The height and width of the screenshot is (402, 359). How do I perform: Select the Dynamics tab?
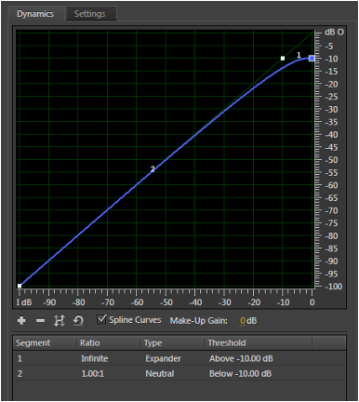35,14
